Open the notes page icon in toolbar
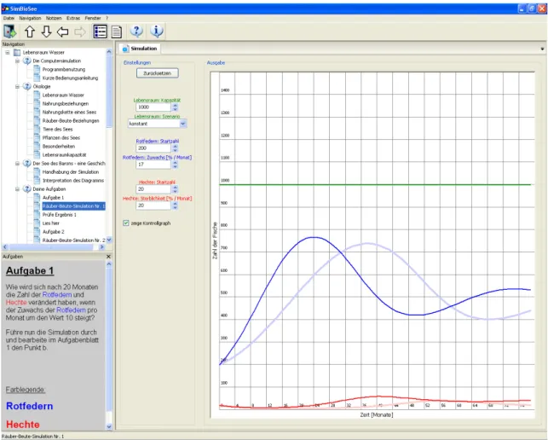This screenshot has height=440, width=548. coord(117,32)
